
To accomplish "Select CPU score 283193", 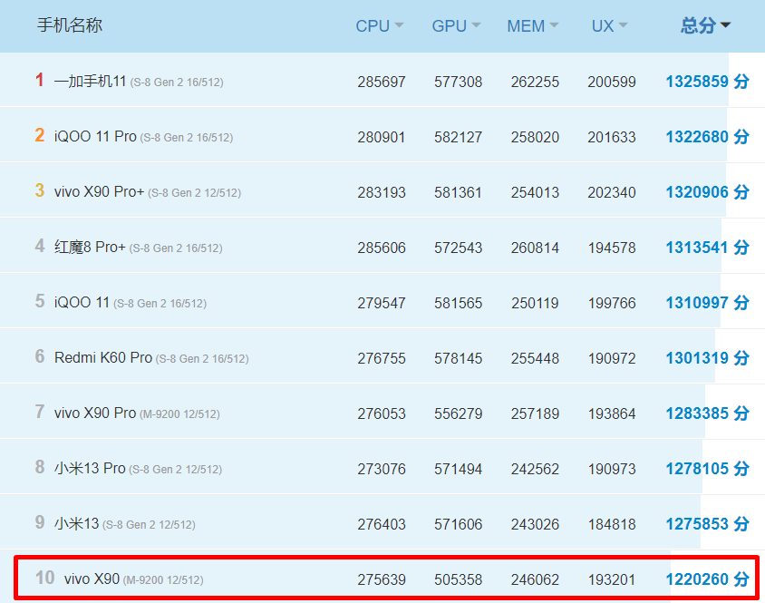I will pos(382,192).
